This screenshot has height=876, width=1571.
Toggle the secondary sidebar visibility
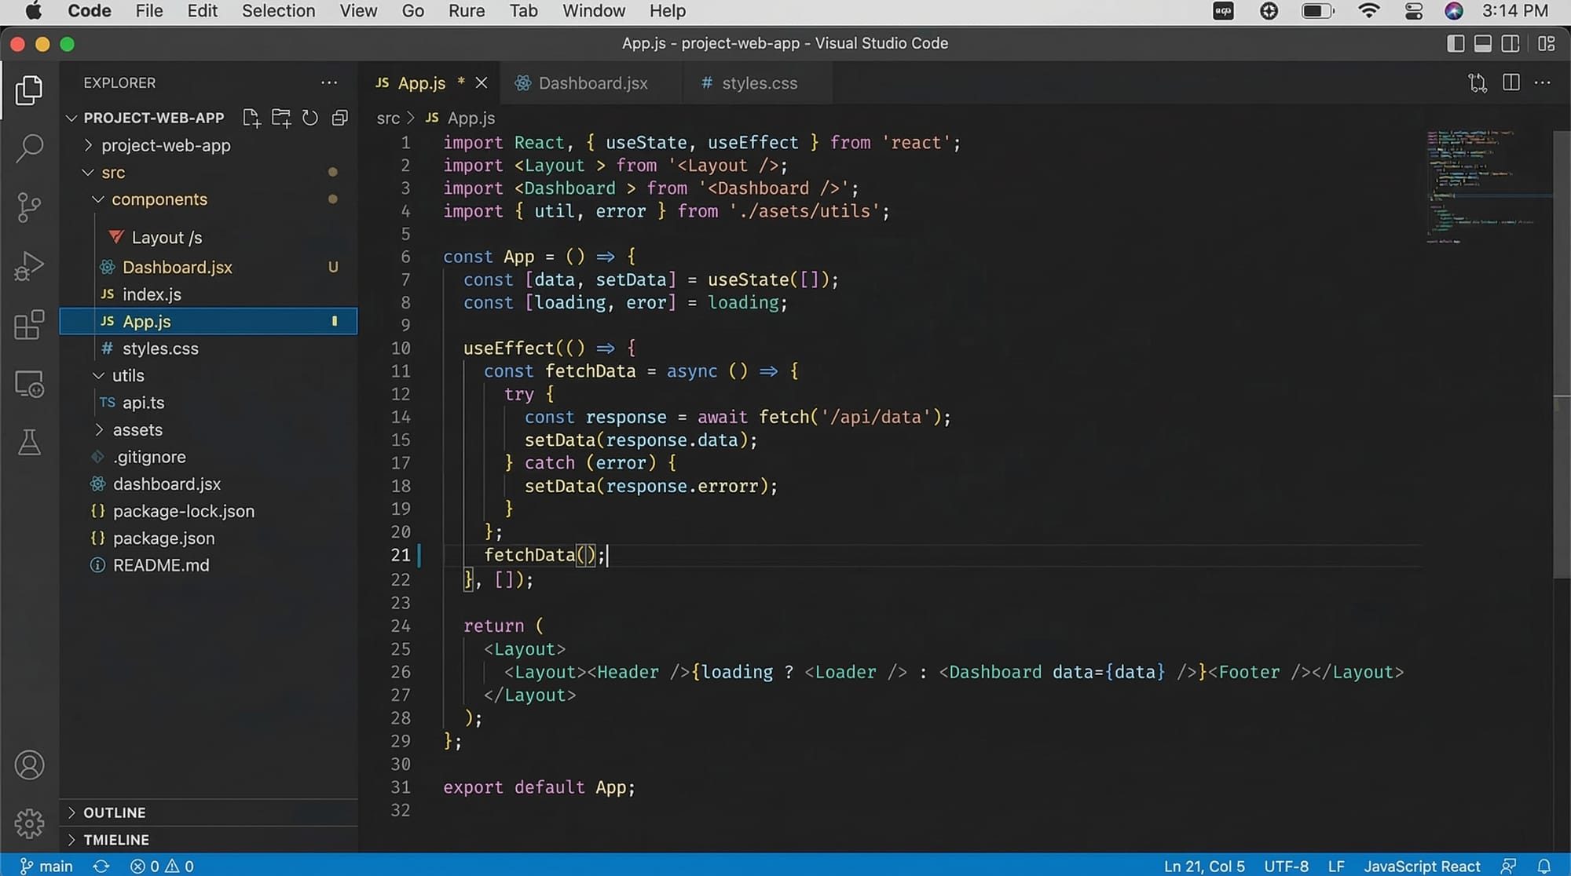point(1510,44)
